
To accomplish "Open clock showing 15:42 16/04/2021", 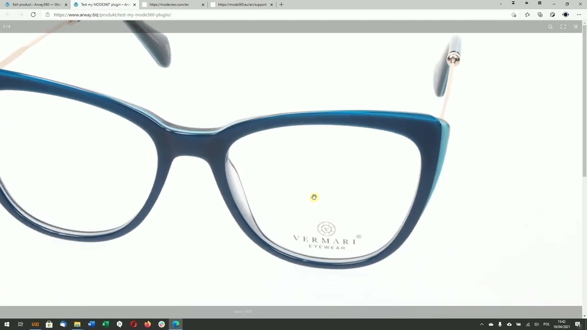I will click(562, 324).
